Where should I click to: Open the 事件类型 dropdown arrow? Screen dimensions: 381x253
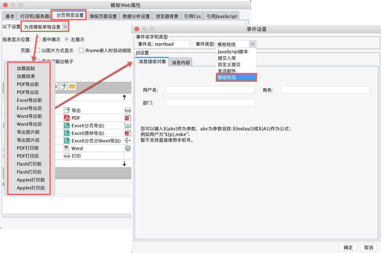click(x=252, y=44)
